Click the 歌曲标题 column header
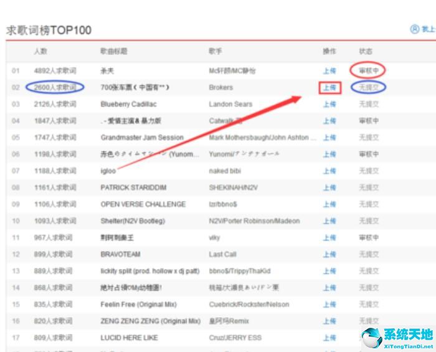Image resolution: width=436 pixels, height=352 pixels. [x=114, y=51]
